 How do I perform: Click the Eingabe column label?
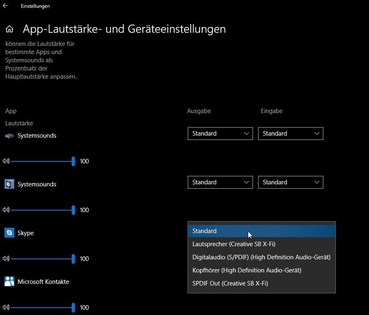click(272, 111)
